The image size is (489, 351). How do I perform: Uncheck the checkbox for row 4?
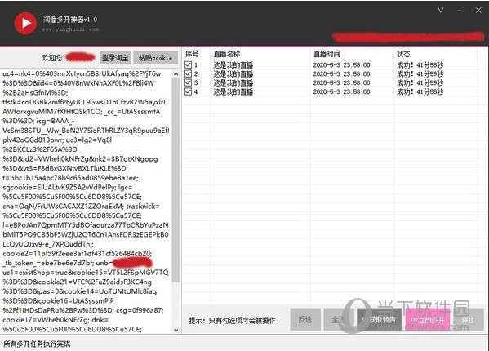point(188,91)
